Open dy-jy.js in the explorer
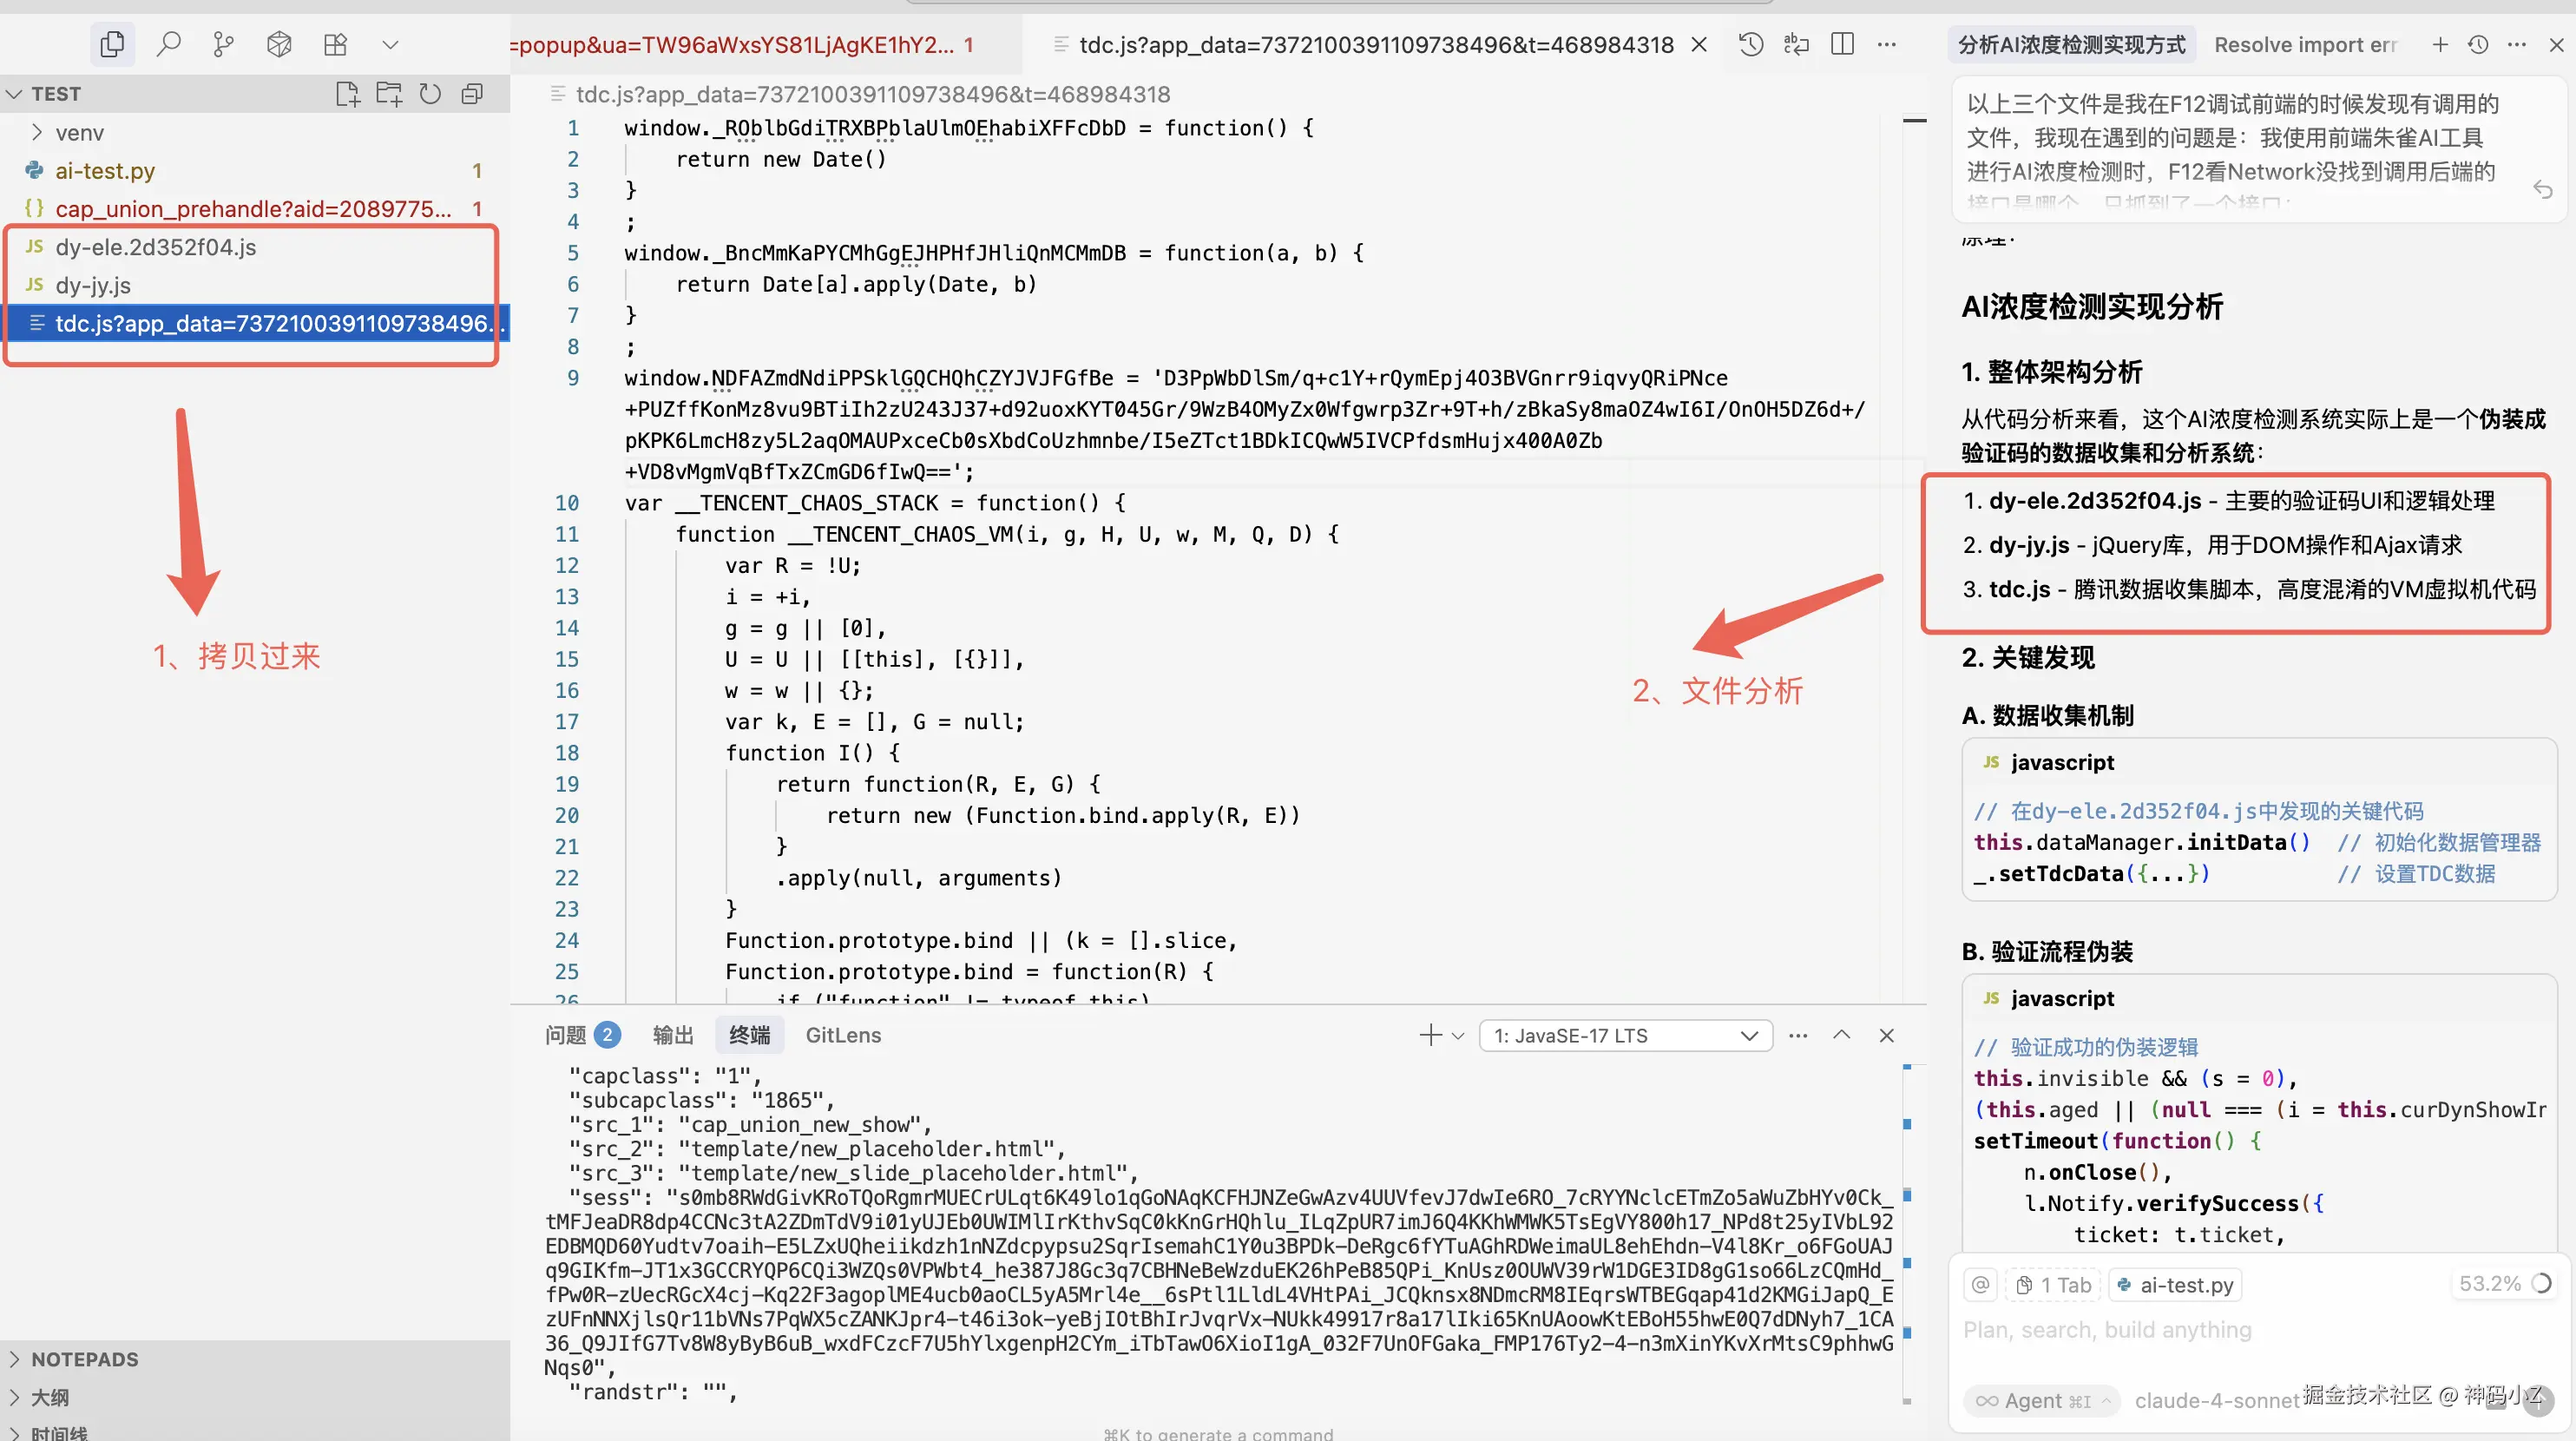This screenshot has width=2576, height=1441. click(x=93, y=285)
